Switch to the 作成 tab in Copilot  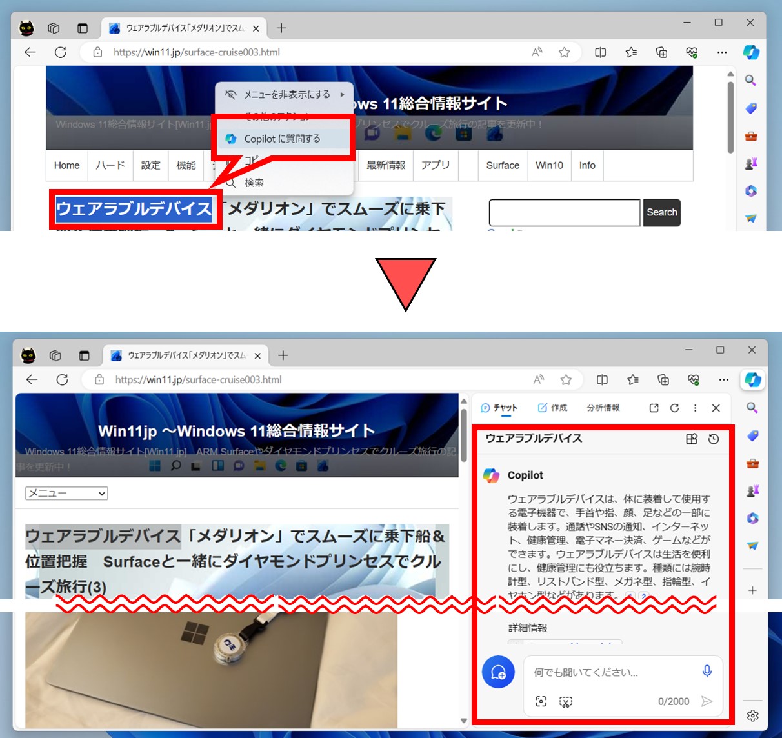coord(552,408)
